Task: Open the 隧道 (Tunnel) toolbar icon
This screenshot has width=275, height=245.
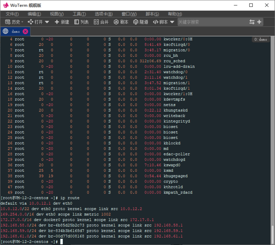Action: coord(136,22)
